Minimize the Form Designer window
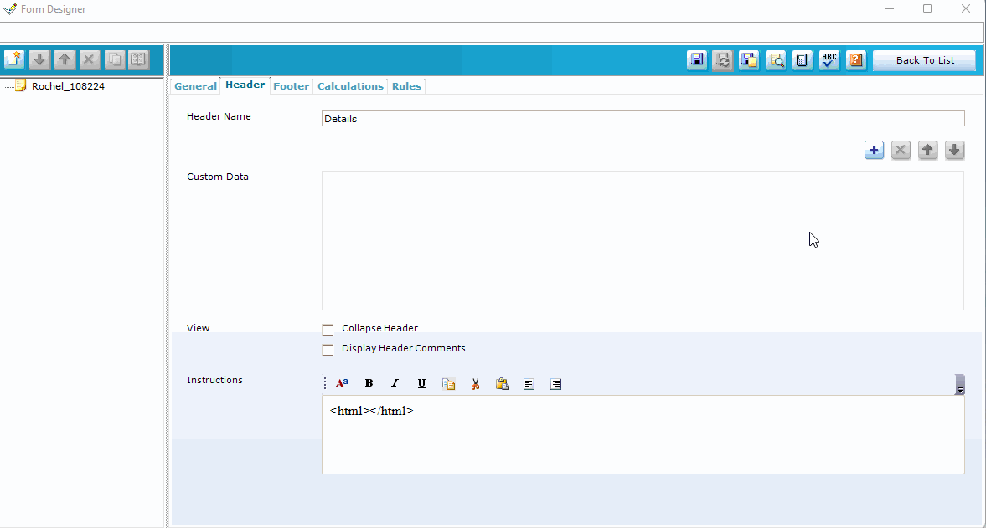The image size is (986, 528). point(890,9)
